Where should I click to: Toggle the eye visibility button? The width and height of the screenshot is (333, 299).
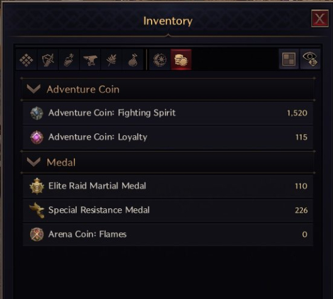coord(310,59)
